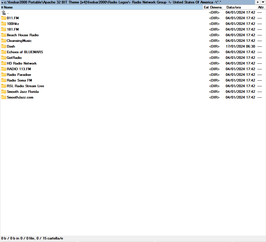Click the CleansingMusic folder icon
Viewport: 266px width, 242px height.
tap(4, 40)
